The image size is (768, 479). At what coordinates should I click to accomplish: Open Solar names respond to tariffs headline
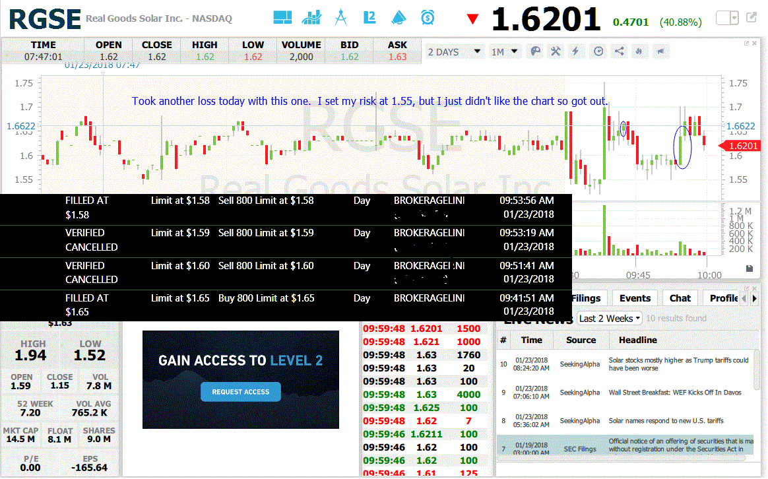click(666, 421)
